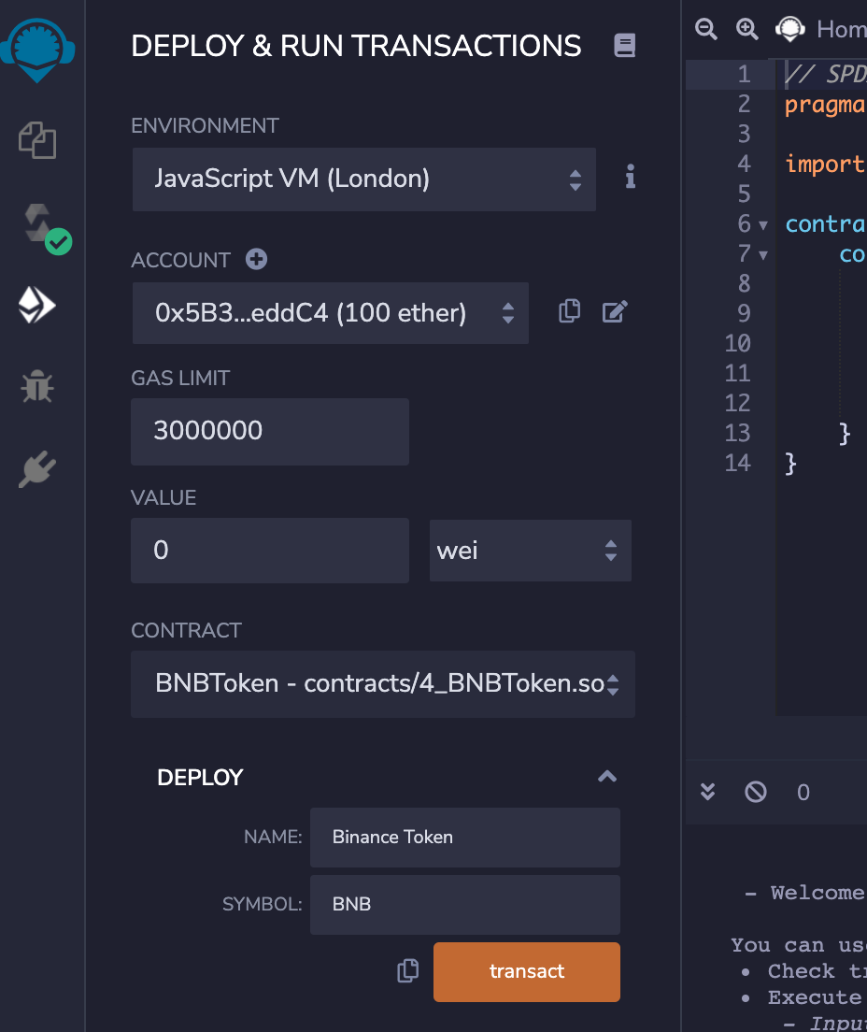The image size is (867, 1032).
Task: Open the File Explorer panel icon
Action: 37,140
